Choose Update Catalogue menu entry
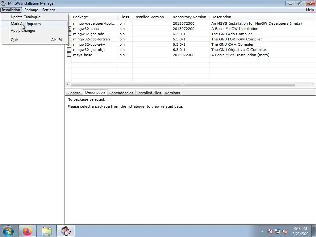316x237 pixels. [34, 17]
